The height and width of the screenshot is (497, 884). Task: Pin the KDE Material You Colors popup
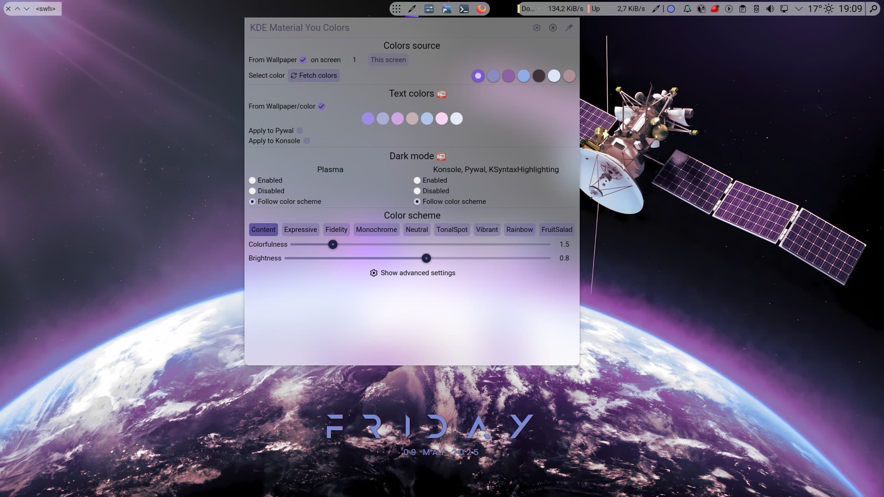[x=569, y=28]
